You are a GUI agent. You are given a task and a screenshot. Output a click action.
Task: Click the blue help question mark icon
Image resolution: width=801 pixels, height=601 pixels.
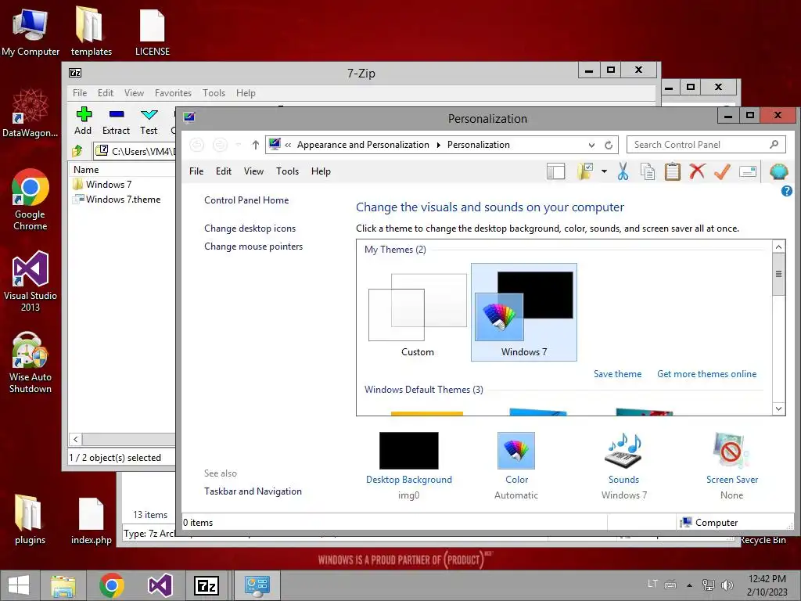click(x=787, y=191)
